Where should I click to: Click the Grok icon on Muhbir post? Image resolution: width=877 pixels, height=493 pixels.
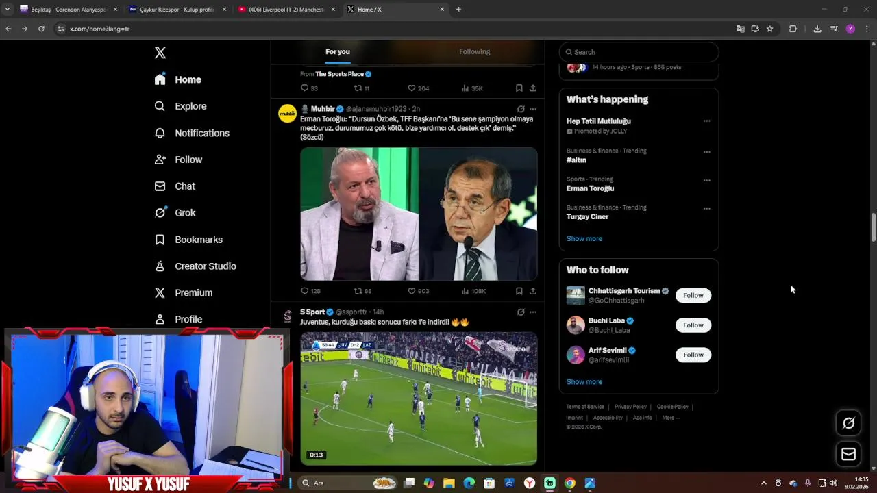coord(521,109)
